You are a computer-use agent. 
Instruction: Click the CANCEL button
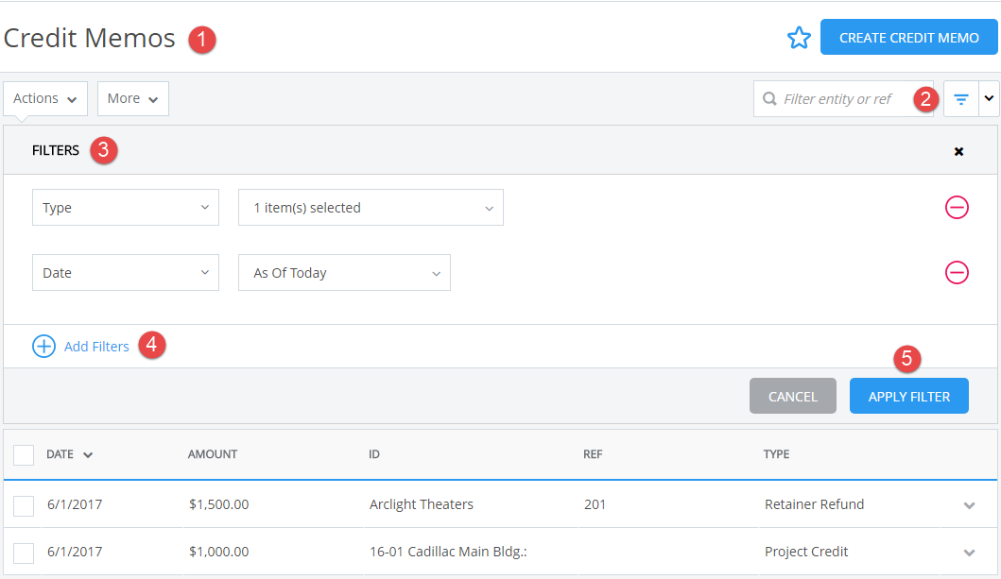[793, 396]
